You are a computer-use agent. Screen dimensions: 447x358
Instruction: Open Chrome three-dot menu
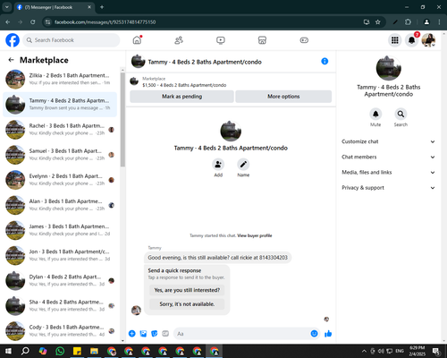point(439,22)
